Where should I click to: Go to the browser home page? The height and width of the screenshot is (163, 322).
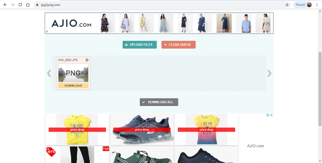coord(28,5)
